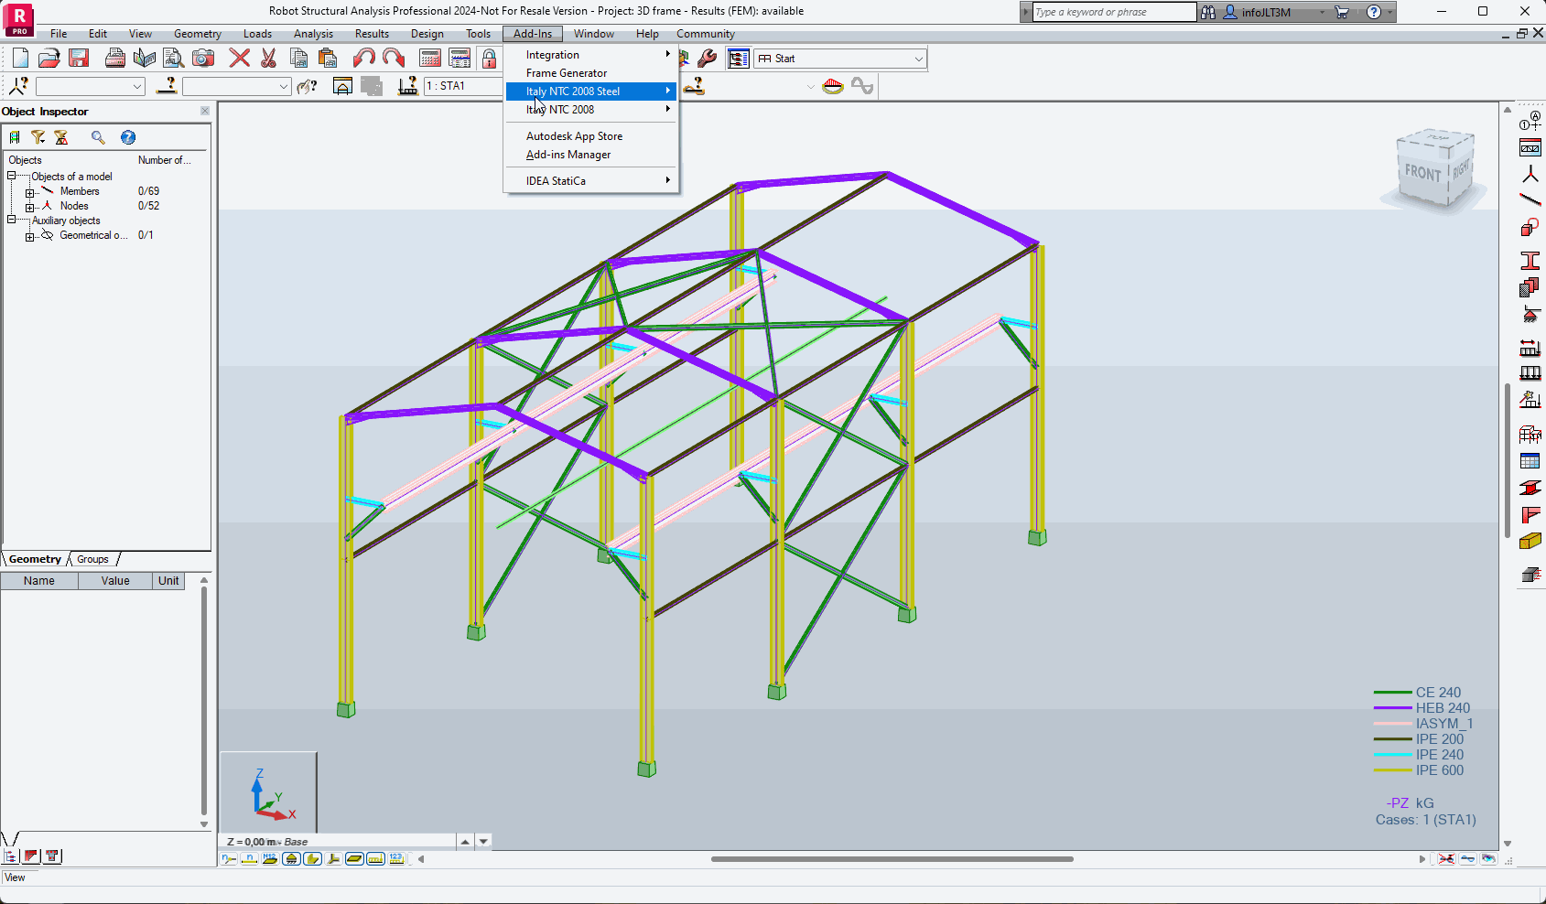Click the horizontal scrollbar below the viewport
This screenshot has width=1546, height=904.
tap(892, 859)
